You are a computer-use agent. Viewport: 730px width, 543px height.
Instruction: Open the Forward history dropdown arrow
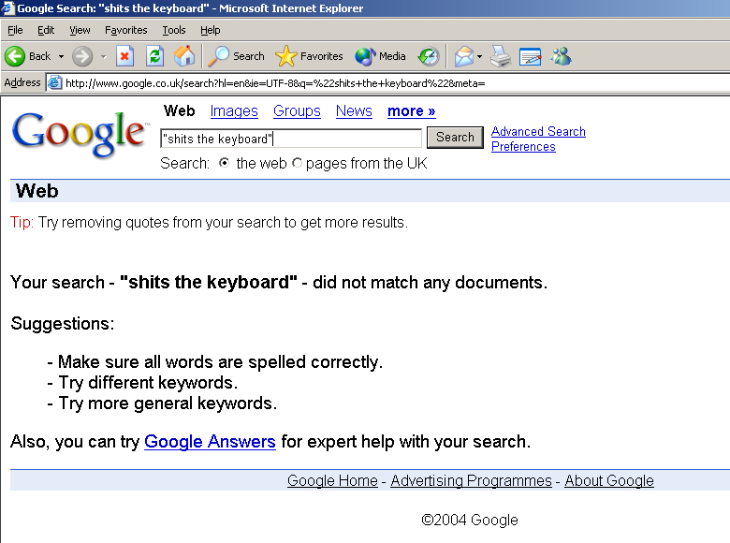pyautogui.click(x=103, y=57)
